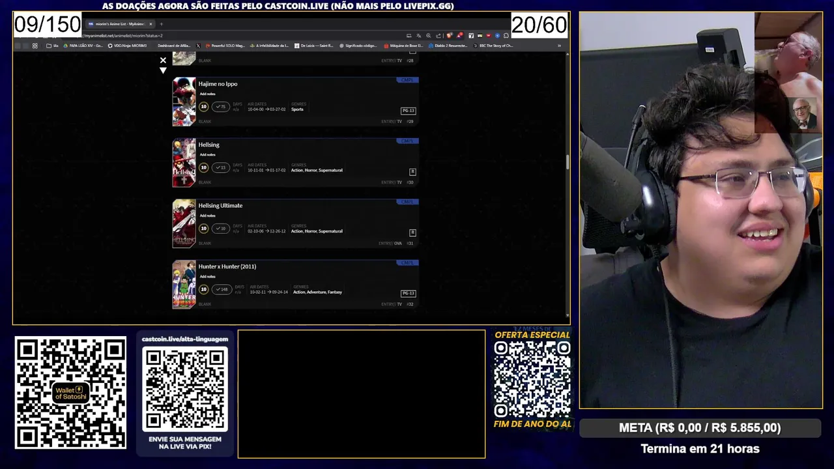The width and height of the screenshot is (834, 469).
Task: Open the PAPA LEÃO XIV bookmark
Action: (82, 46)
